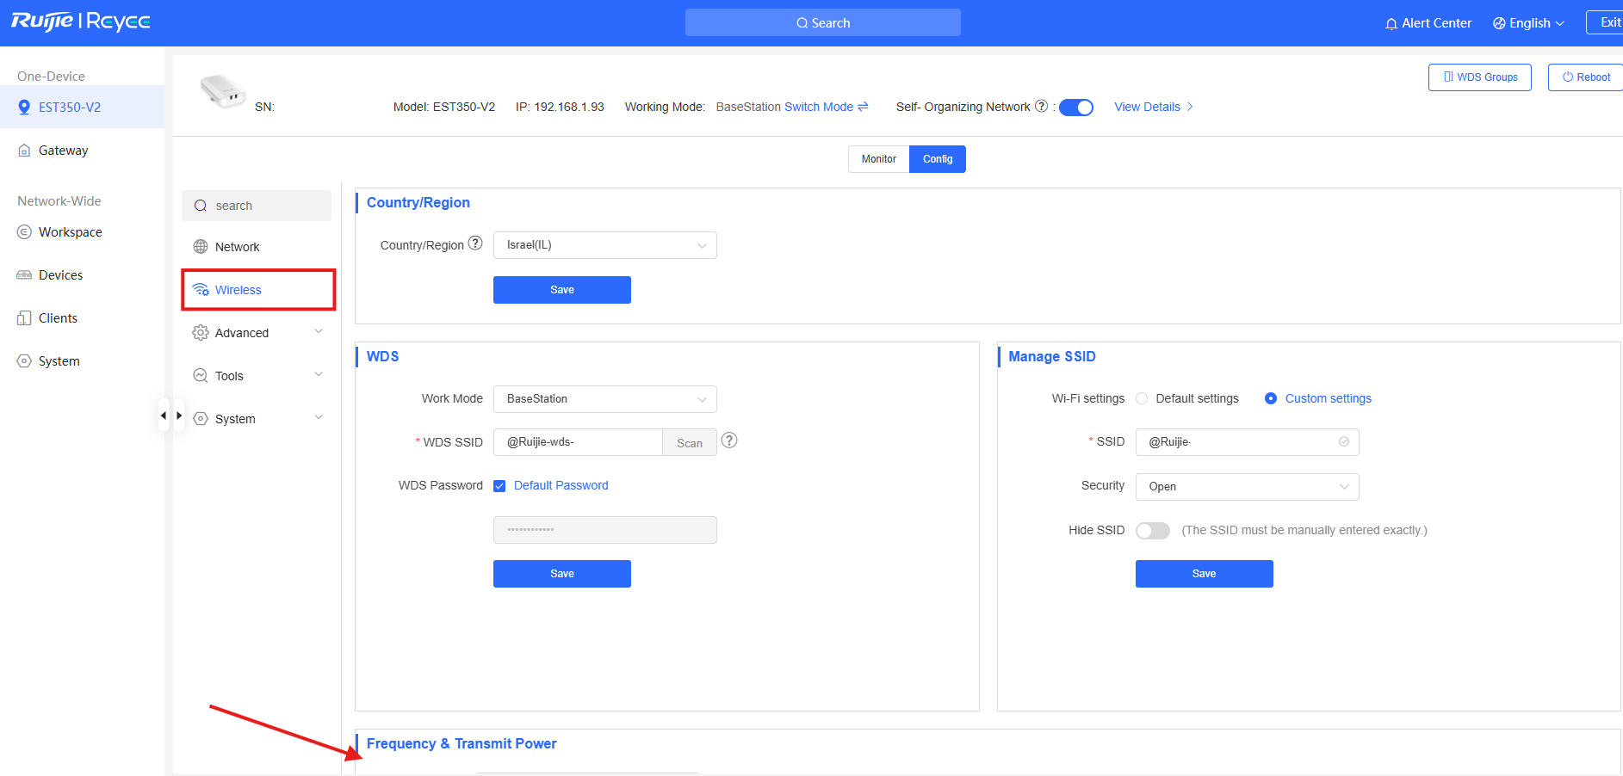Toggle the Self-Organizing Network switch

click(x=1075, y=108)
